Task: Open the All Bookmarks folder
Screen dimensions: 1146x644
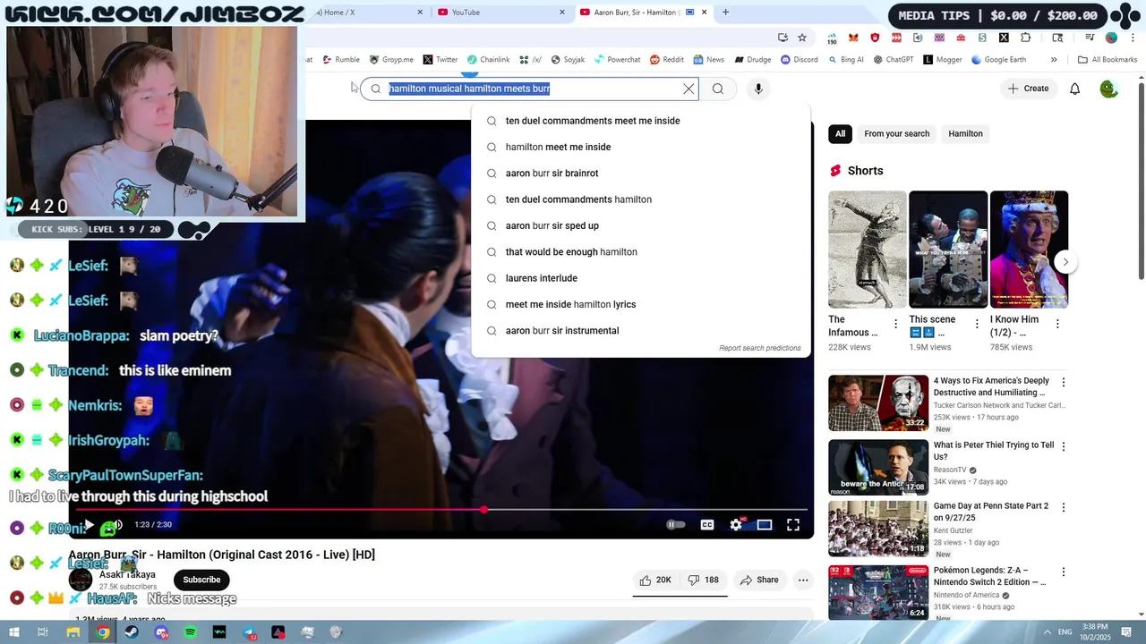Action: pyautogui.click(x=1108, y=60)
